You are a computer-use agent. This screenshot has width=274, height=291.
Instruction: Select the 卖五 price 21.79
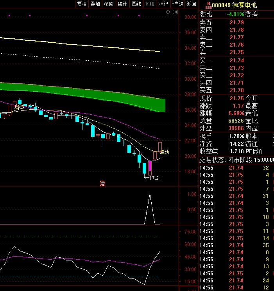[237, 22]
